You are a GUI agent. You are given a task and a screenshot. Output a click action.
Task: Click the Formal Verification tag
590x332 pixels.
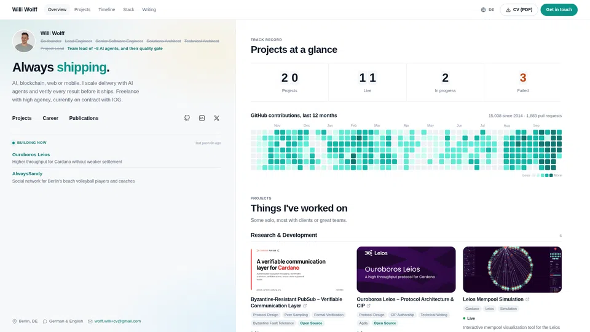click(328, 315)
